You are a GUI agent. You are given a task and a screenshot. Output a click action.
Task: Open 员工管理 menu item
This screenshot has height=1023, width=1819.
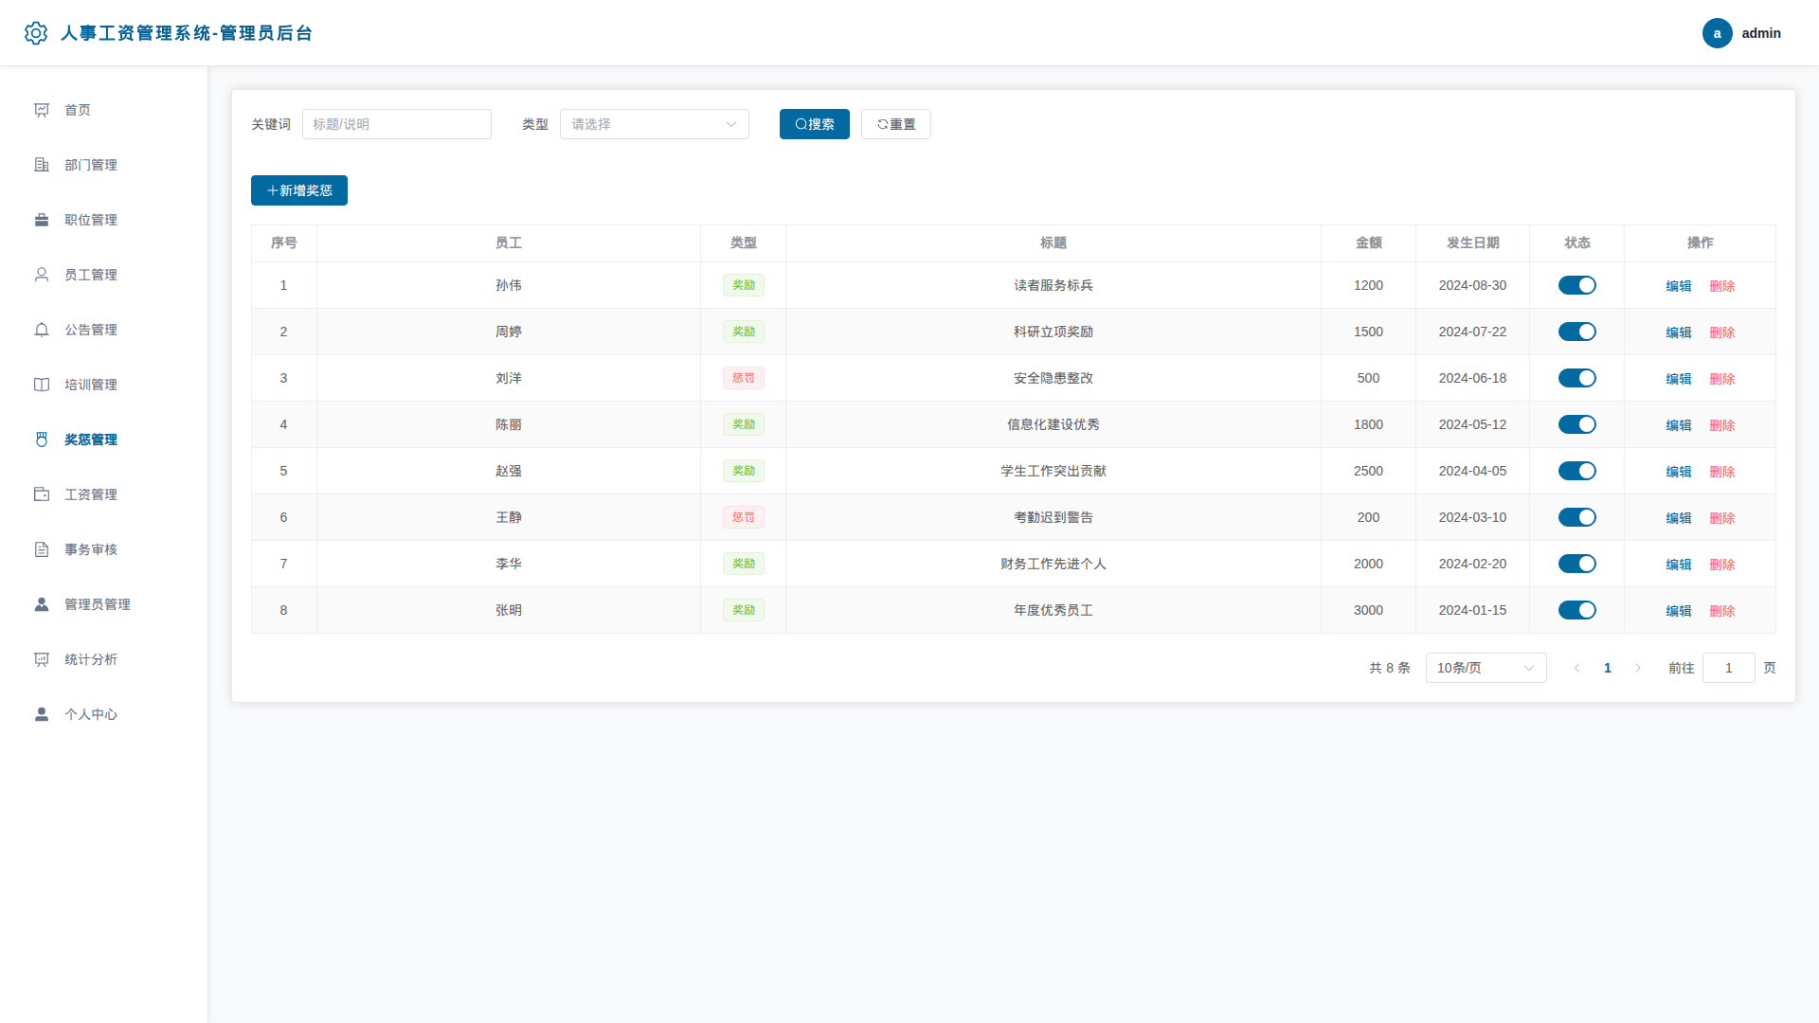click(104, 275)
